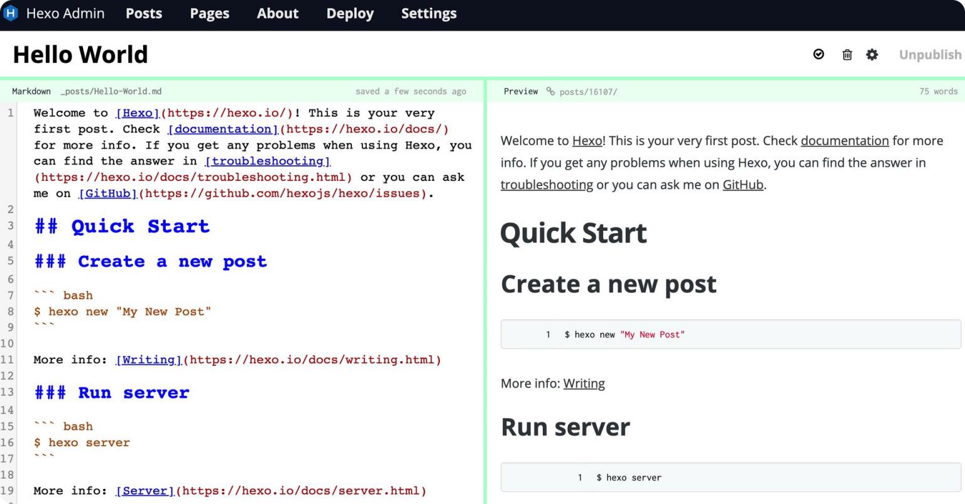The image size is (965, 504).
Task: Open the About page in navbar
Action: point(278,13)
